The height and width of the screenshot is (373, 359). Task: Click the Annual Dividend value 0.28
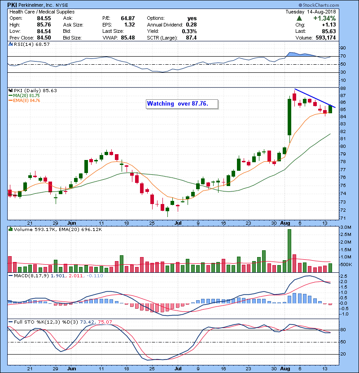(191, 25)
